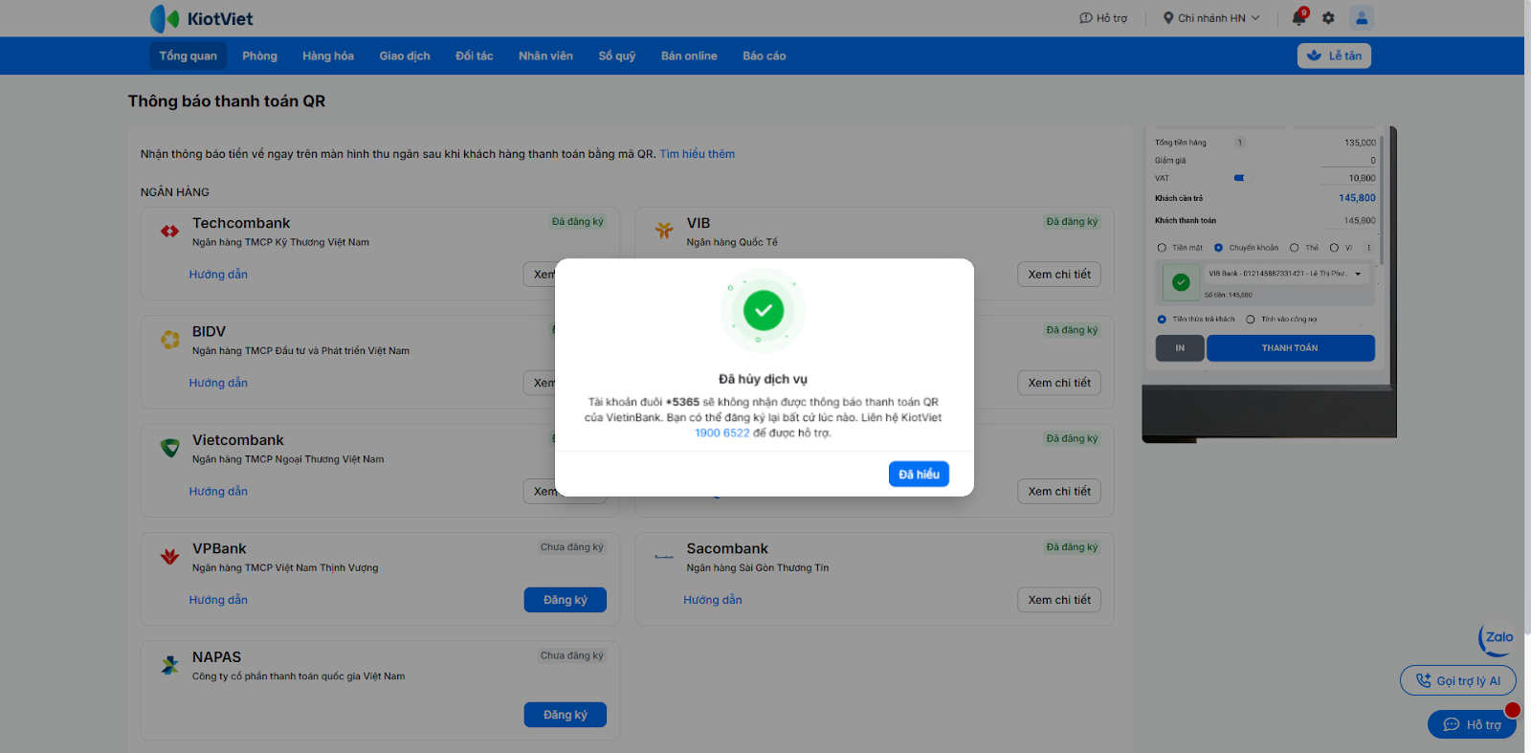
Task: Open the Hỗ trợ chat bubble button
Action: (1472, 724)
